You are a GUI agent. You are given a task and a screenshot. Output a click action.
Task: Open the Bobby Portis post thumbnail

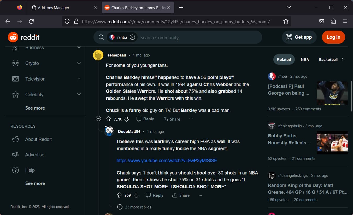332,143
